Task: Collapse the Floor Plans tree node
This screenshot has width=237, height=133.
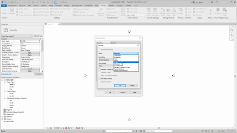Action: point(5,82)
